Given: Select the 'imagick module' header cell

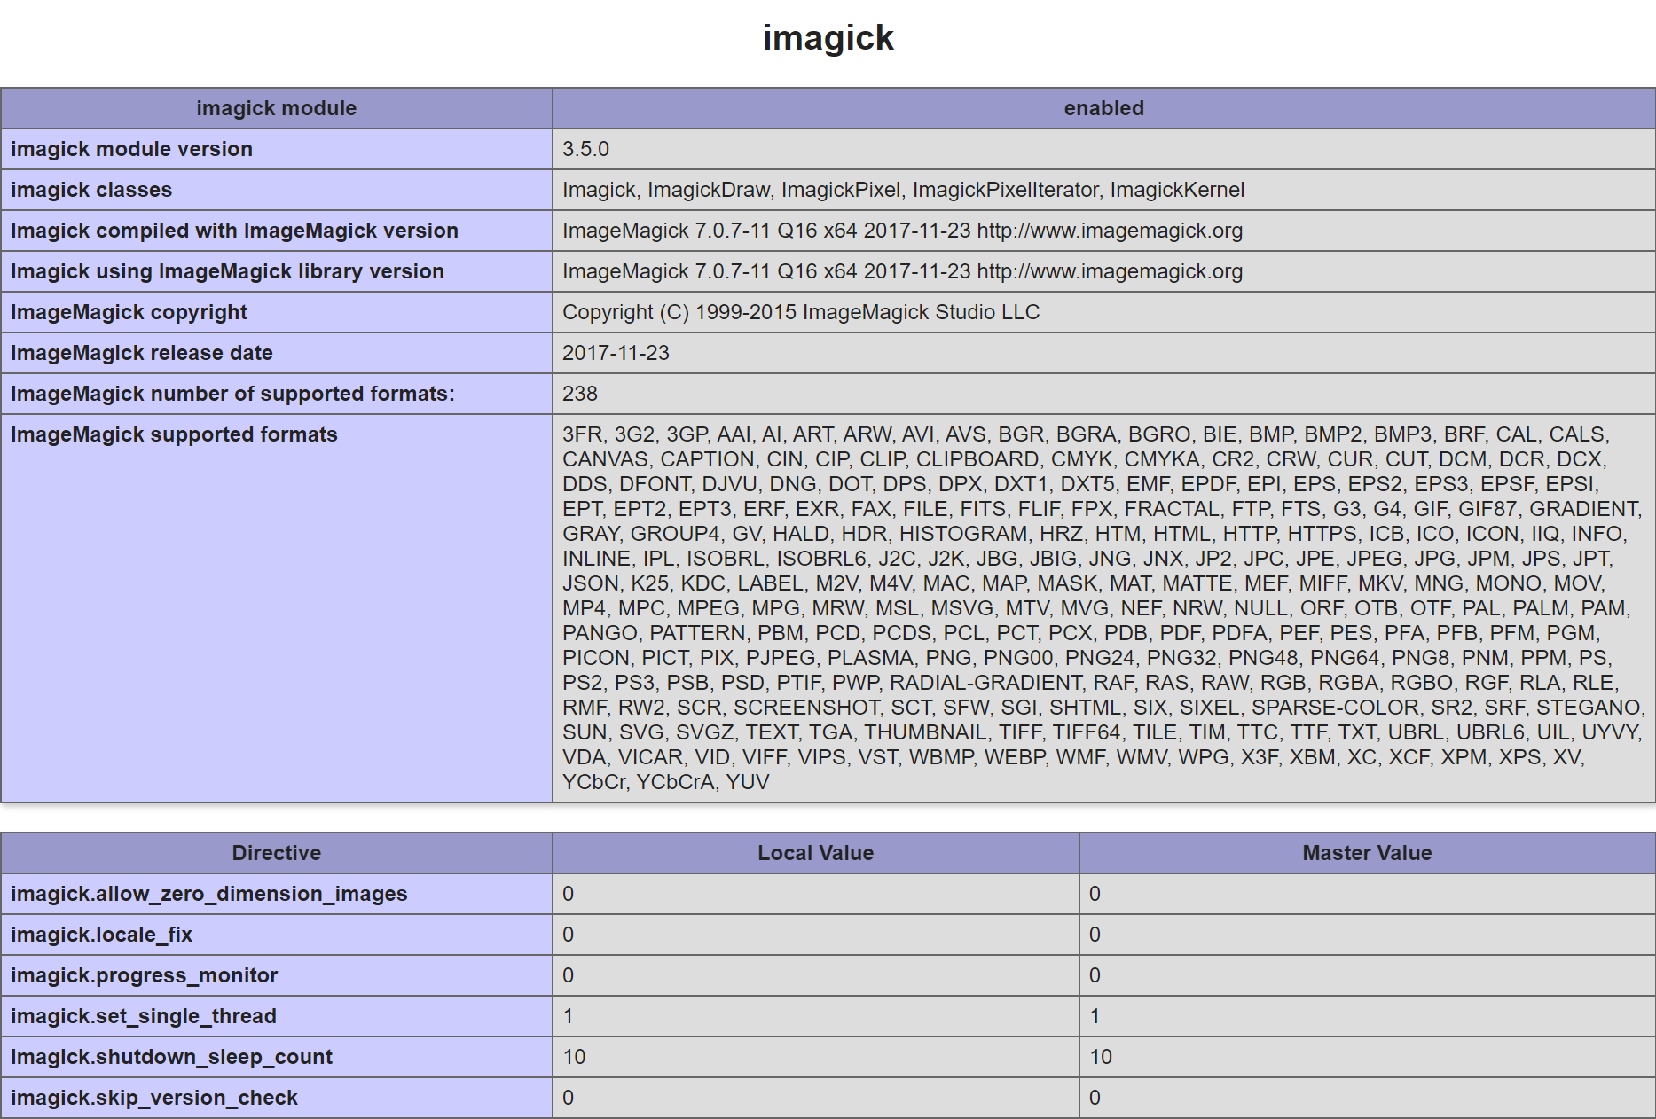Looking at the screenshot, I should point(277,108).
